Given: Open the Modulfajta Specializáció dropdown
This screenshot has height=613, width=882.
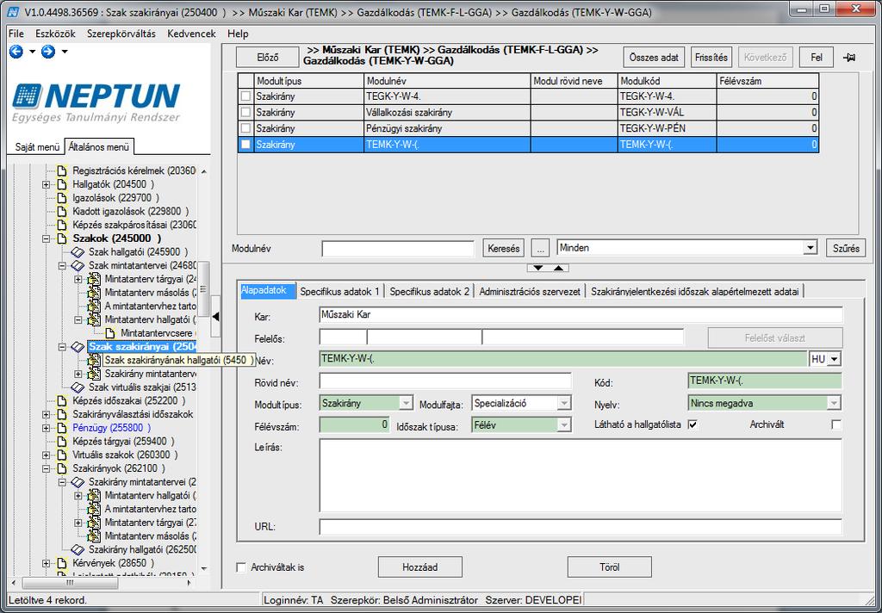Looking at the screenshot, I should tap(564, 403).
